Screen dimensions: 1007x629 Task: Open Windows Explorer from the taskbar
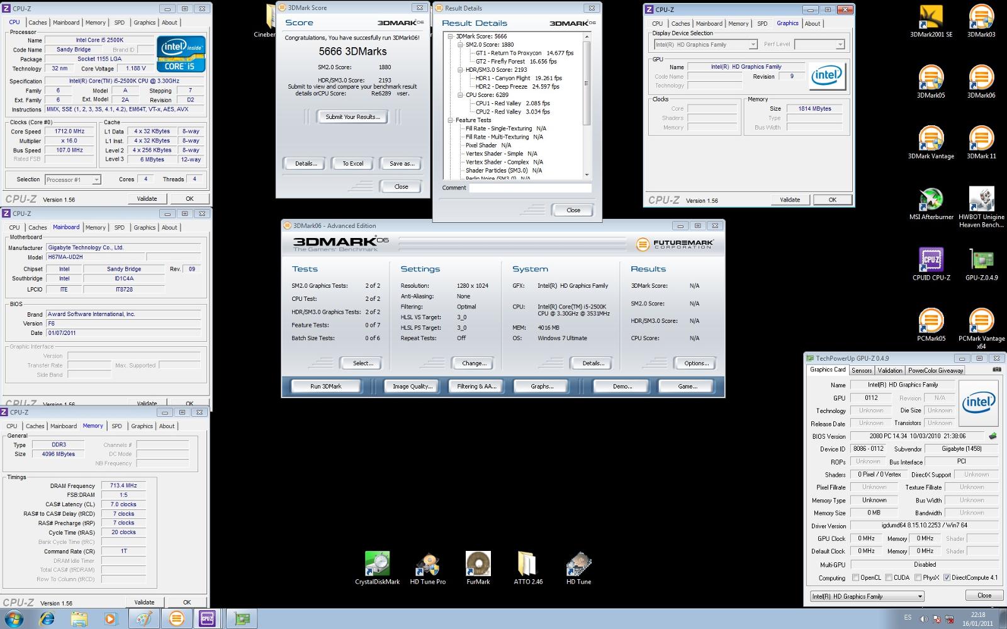[79, 619]
